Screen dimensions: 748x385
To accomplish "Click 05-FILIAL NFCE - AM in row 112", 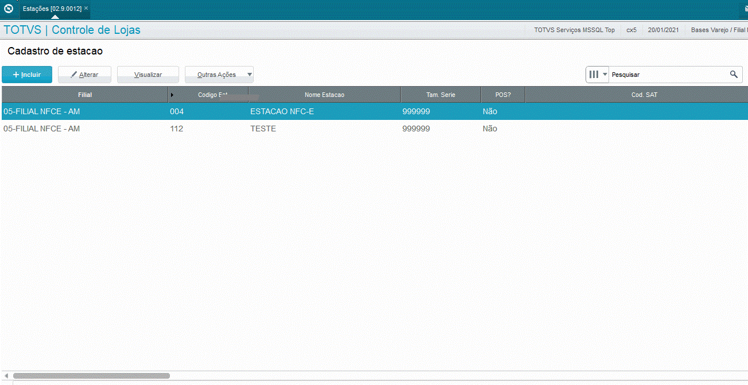I will tap(41, 129).
